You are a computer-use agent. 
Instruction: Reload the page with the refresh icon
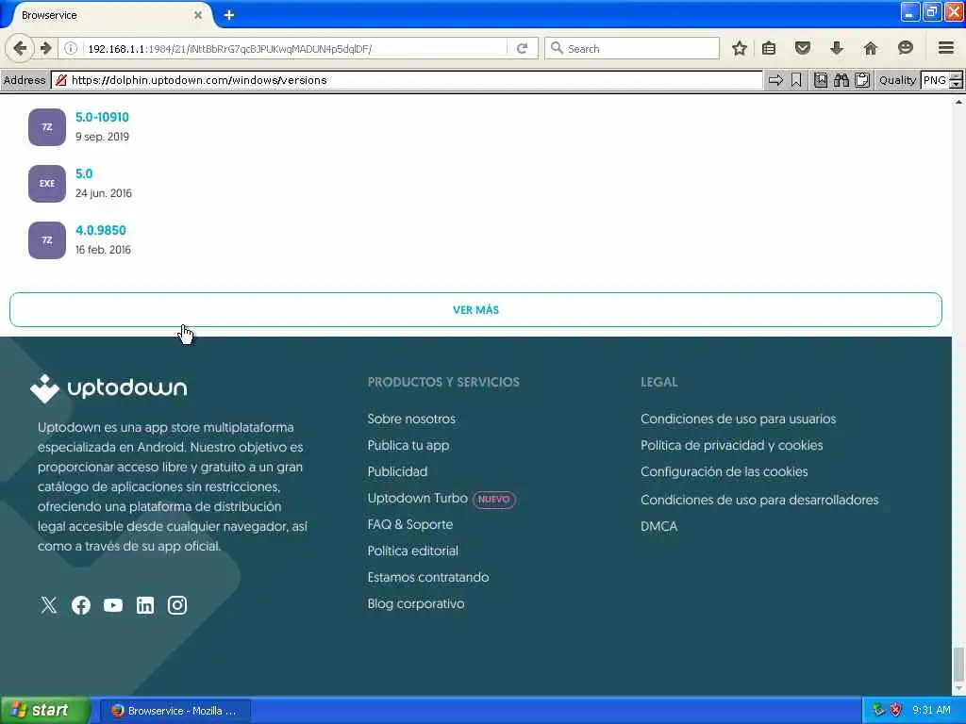[522, 48]
